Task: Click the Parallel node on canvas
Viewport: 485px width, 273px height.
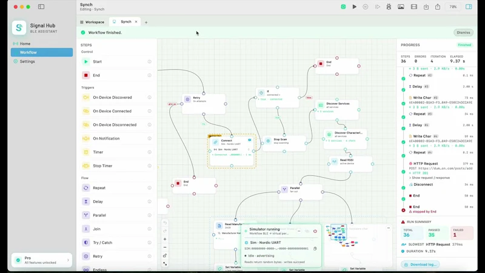Action: (x=301, y=192)
